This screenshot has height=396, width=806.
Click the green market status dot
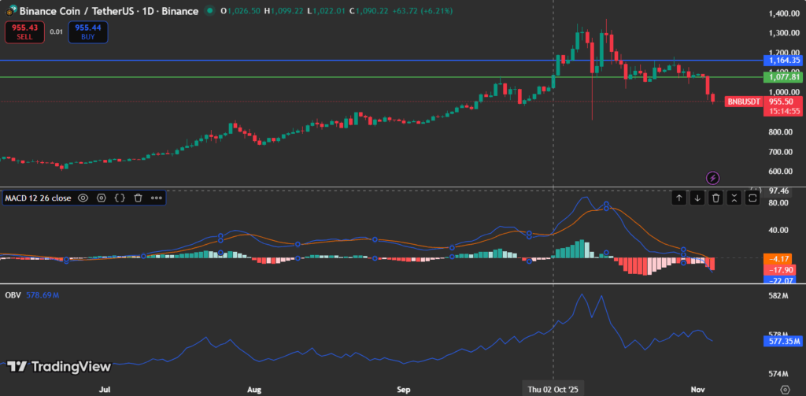point(209,10)
